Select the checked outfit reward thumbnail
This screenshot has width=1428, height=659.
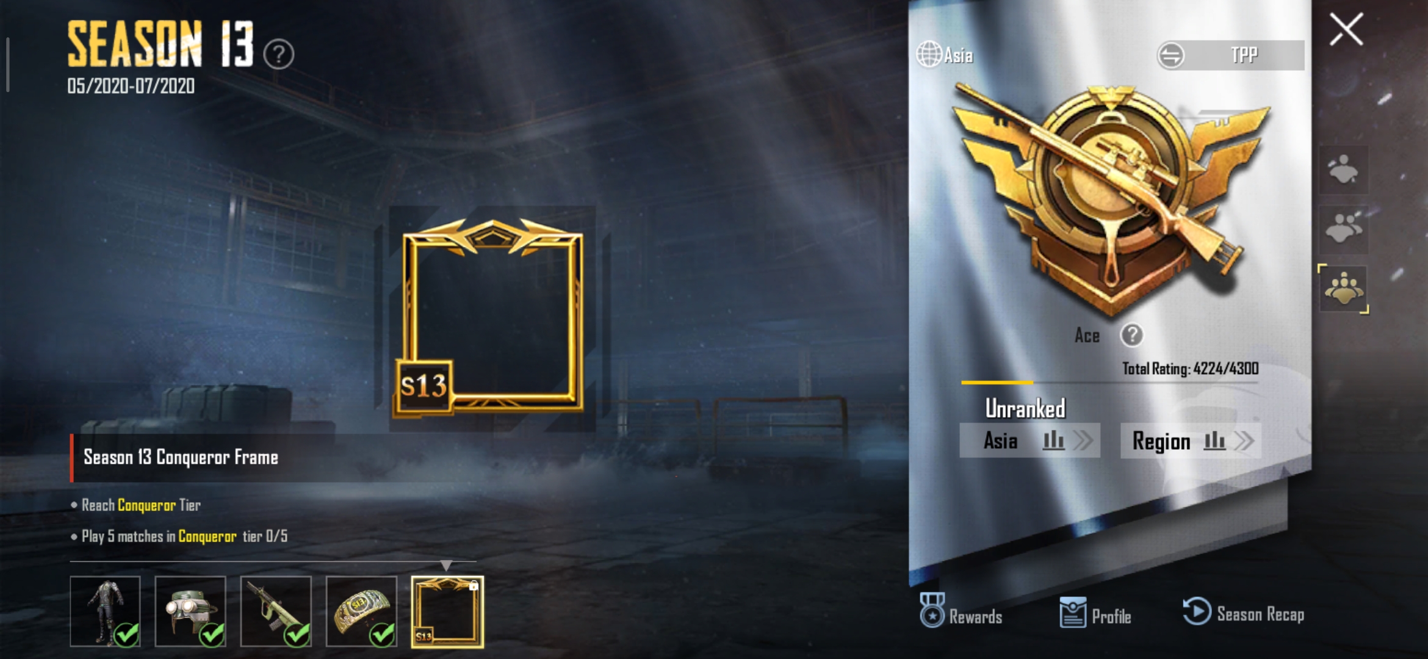click(105, 611)
